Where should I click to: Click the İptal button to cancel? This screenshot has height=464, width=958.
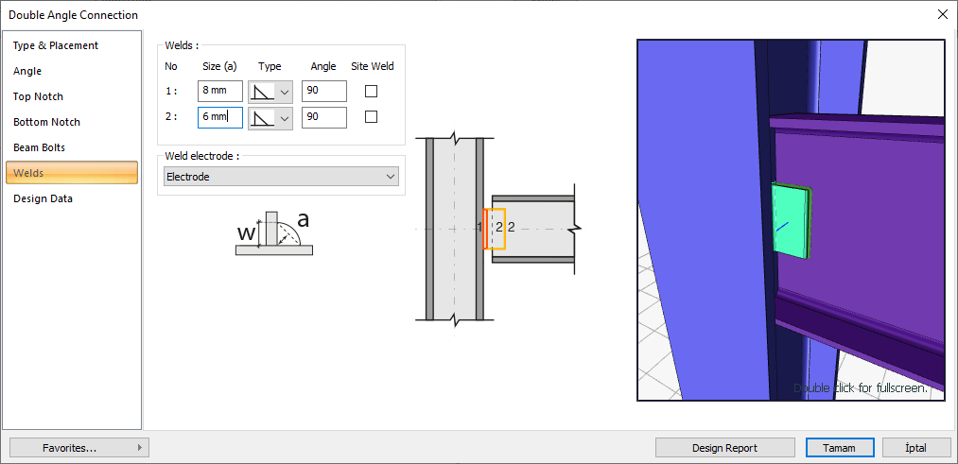915,448
